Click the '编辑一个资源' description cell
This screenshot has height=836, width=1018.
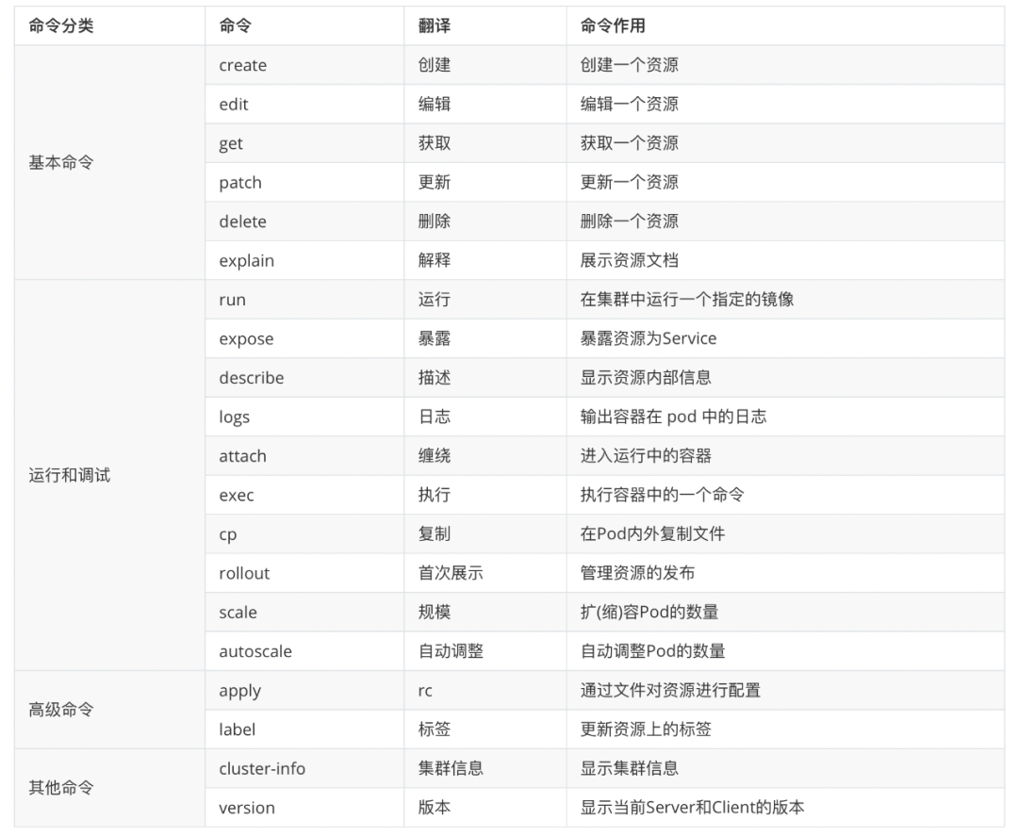785,104
